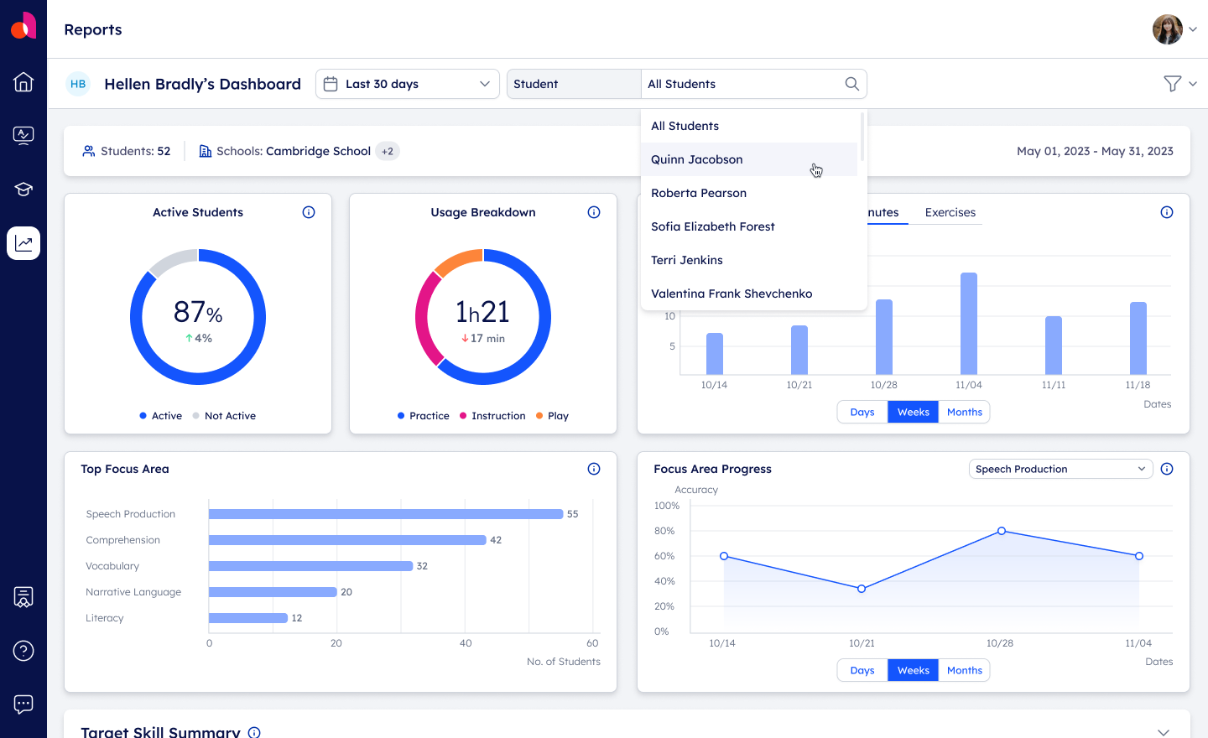Select Days in upper chart toggle

[862, 412]
